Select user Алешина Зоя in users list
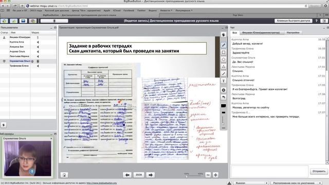Viewport: 329px width, 185px height. coord(28,47)
